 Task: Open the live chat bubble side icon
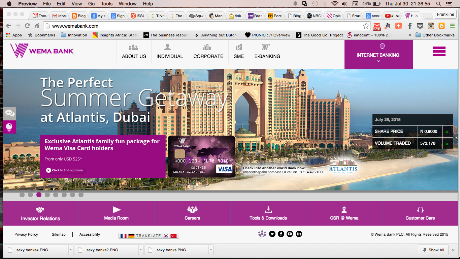[9, 114]
